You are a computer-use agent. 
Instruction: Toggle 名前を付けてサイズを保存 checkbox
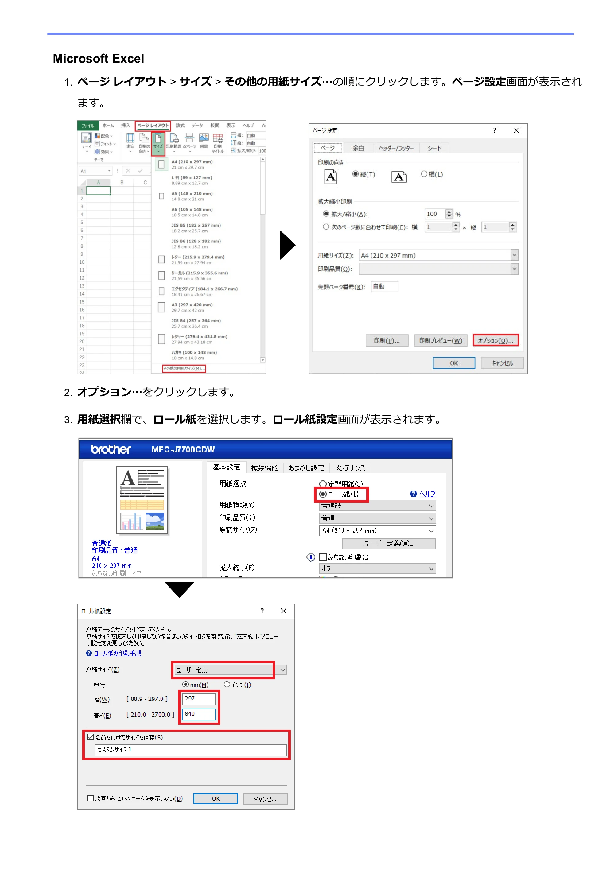(x=91, y=737)
